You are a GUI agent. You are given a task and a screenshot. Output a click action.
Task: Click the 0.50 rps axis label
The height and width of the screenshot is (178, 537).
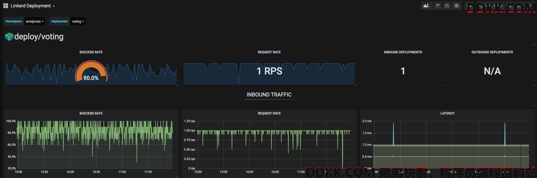click(190, 150)
